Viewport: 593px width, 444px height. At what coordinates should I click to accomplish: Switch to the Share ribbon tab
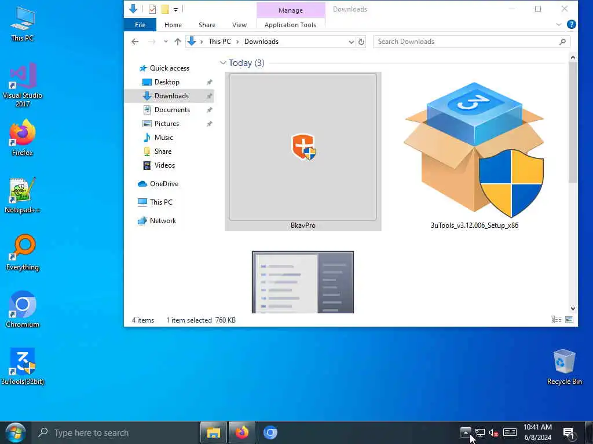click(x=207, y=25)
